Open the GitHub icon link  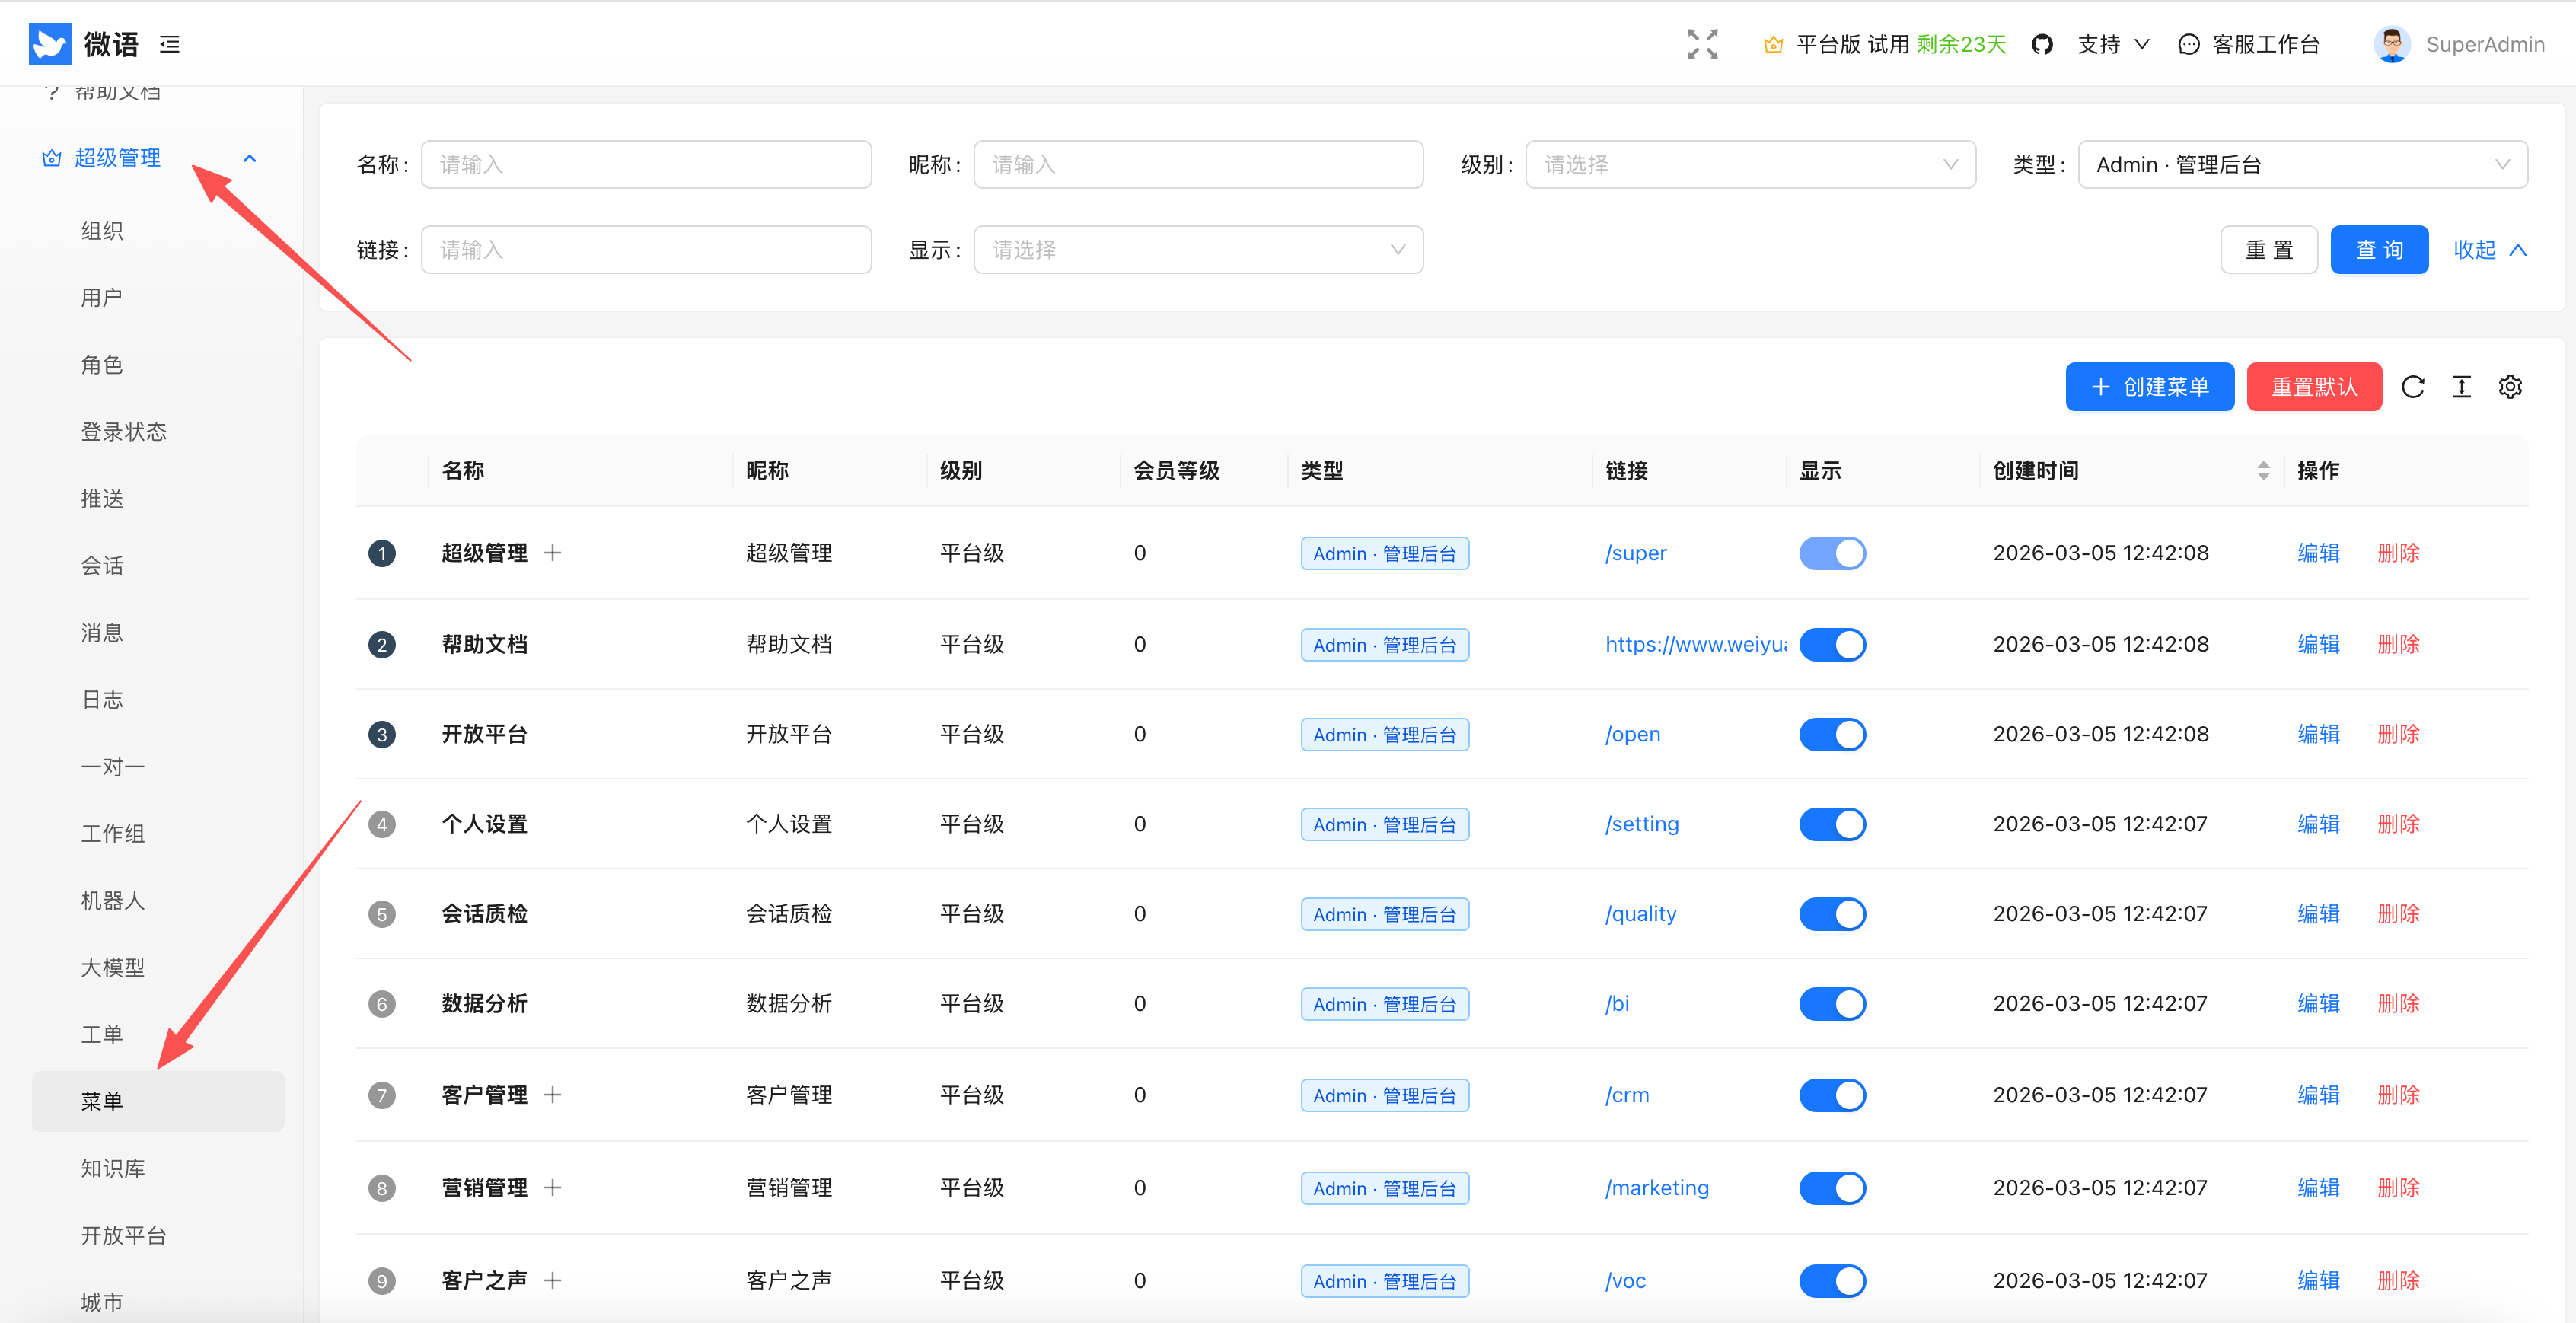click(x=2042, y=44)
